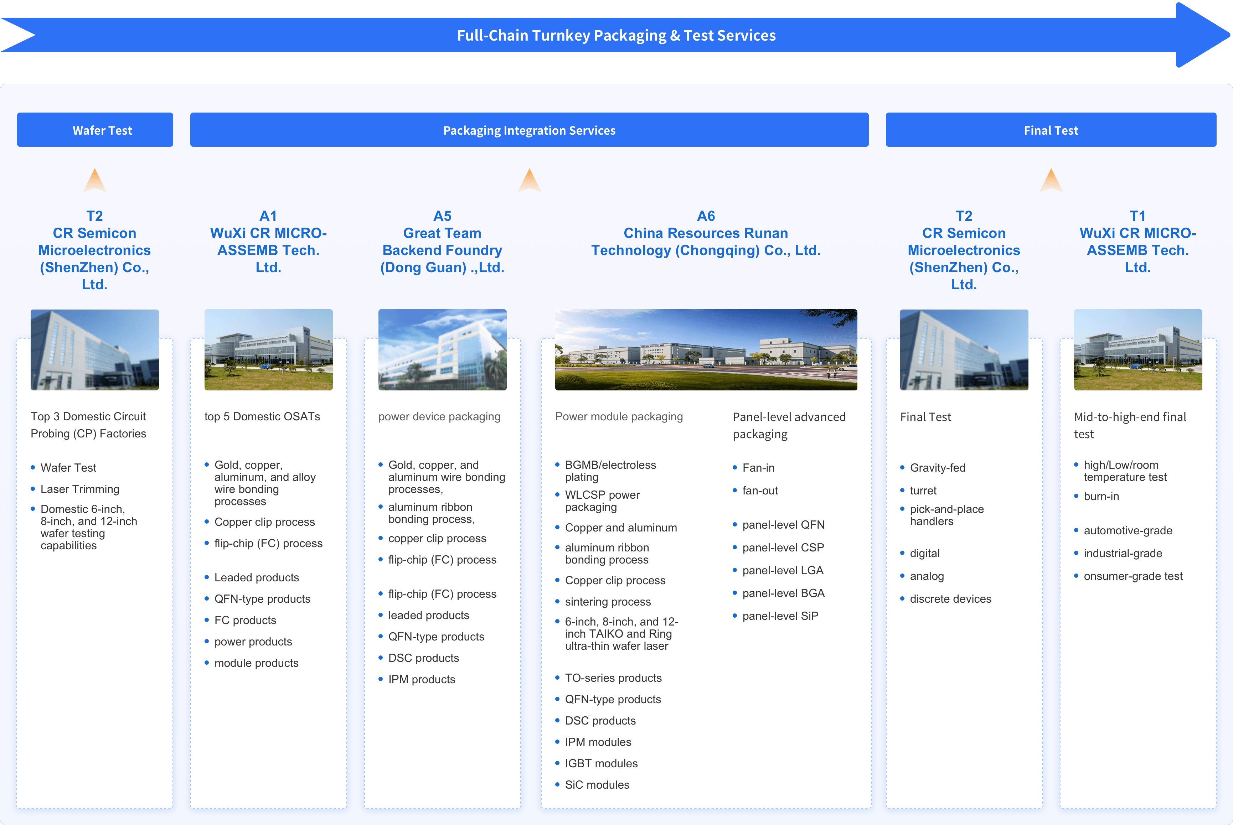Open the A1 WuXi CR MICRO-ASSEMB heading
The height and width of the screenshot is (825, 1233).
[x=268, y=242]
